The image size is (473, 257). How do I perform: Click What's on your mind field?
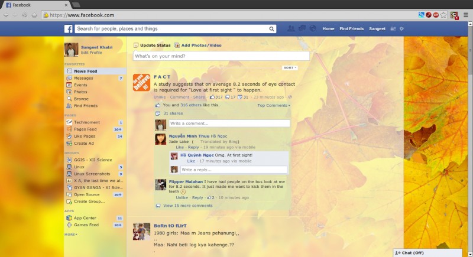click(221, 56)
